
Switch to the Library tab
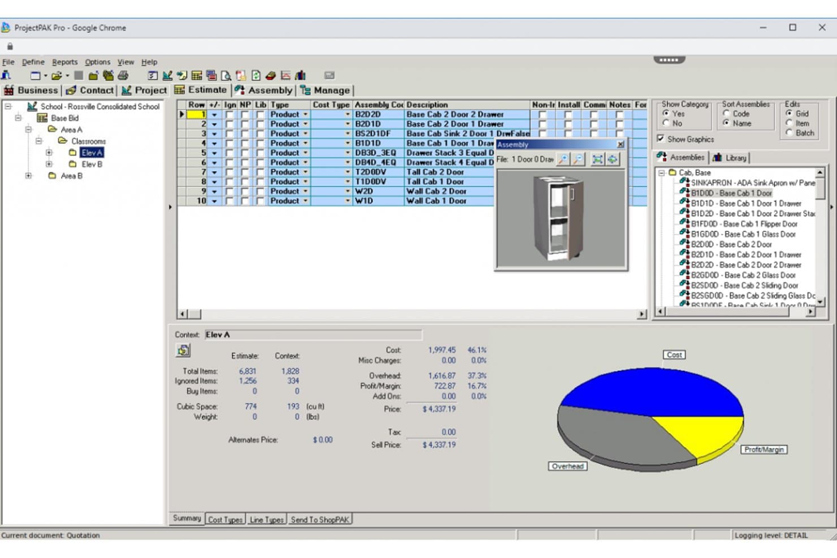tap(730, 158)
